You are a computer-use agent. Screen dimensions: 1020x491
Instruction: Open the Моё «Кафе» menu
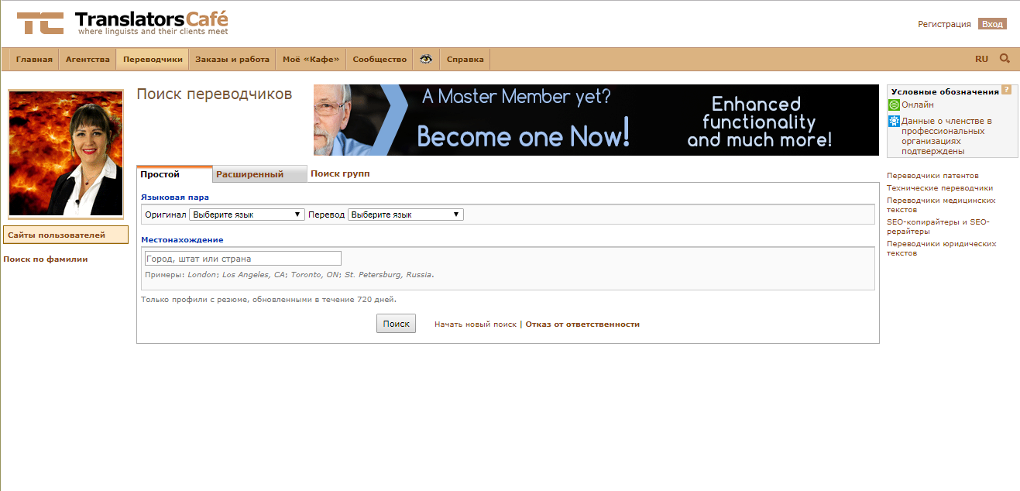[x=311, y=59]
